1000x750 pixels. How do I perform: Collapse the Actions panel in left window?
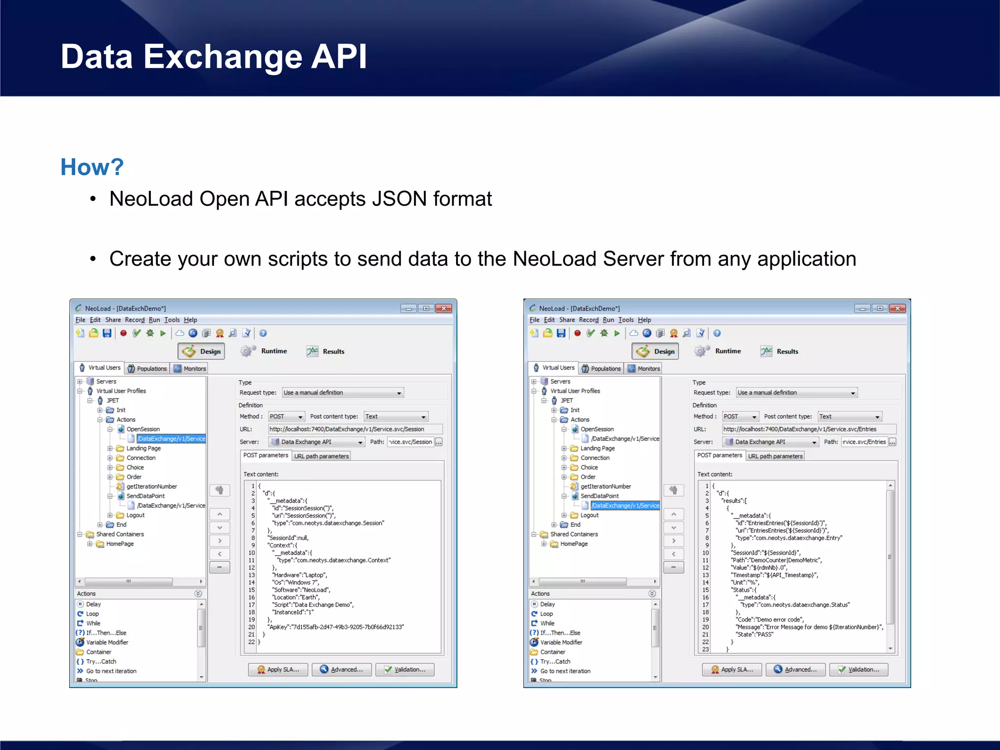tap(198, 593)
